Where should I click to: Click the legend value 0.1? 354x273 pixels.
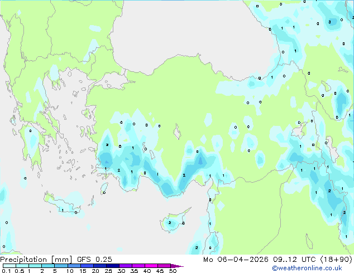click(6, 271)
